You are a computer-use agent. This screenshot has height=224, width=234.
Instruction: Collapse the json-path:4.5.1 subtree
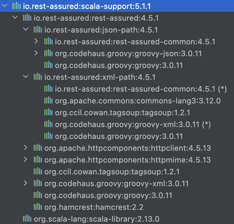pyautogui.click(x=26, y=29)
